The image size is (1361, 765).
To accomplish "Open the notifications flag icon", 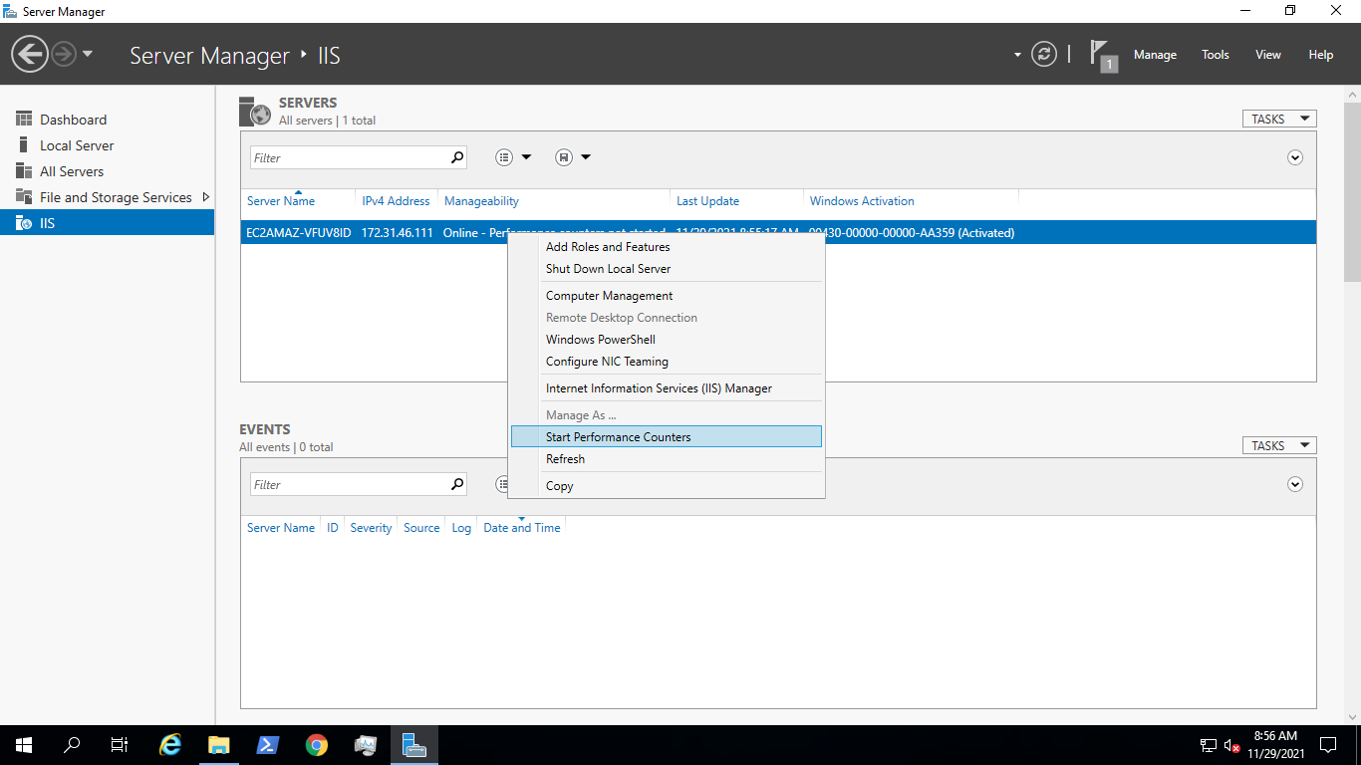I will (x=1100, y=54).
